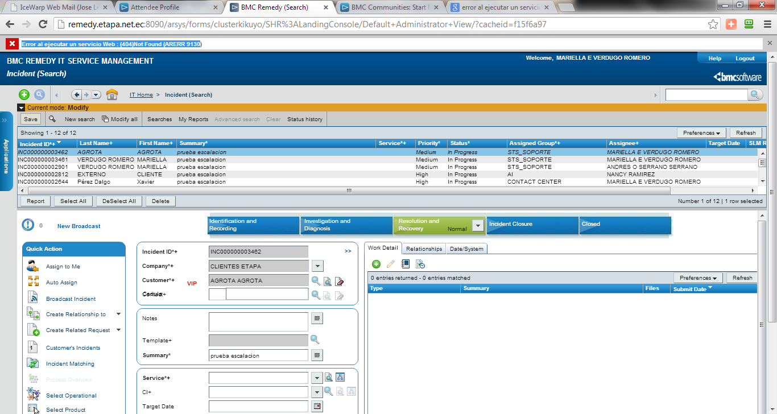Click the DeSelect All button
This screenshot has width=777, height=414.
119,201
